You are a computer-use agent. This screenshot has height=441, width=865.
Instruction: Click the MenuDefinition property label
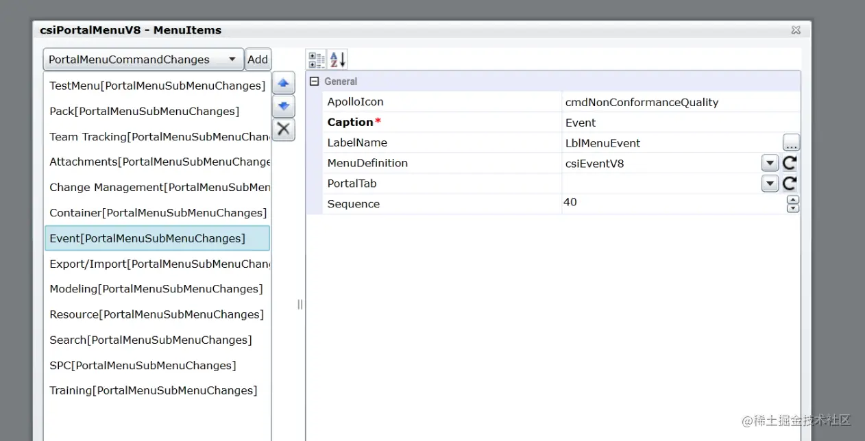pos(367,164)
